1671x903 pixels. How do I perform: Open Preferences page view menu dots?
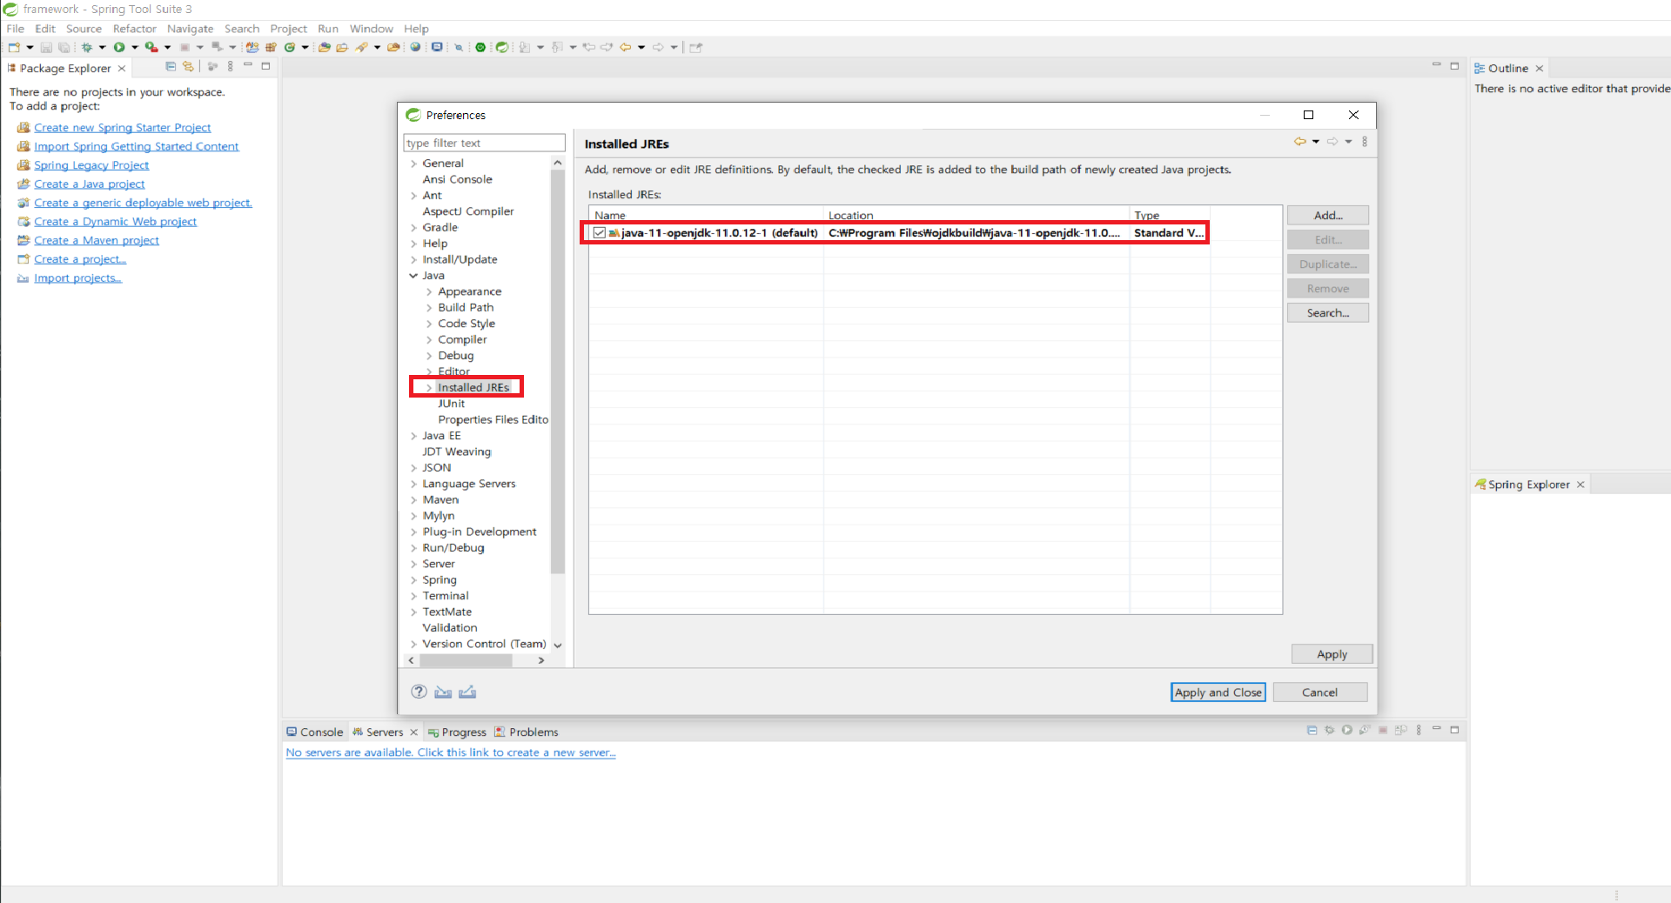[1365, 141]
